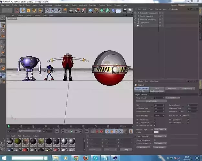Click the Light object icon

coord(130,10)
